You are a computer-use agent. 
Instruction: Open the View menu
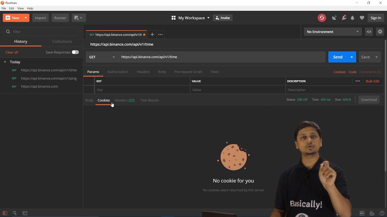[x=21, y=8]
